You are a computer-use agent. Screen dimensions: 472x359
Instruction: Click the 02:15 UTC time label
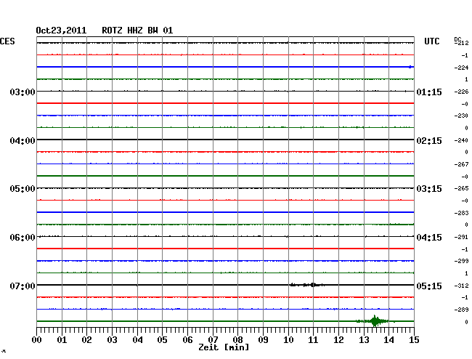(x=429, y=141)
